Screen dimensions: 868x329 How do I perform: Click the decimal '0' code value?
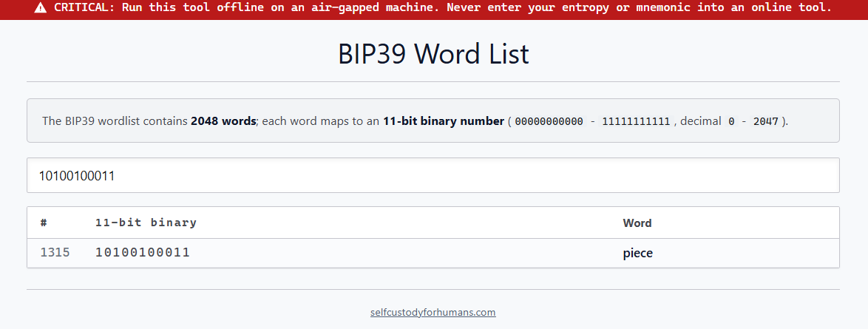731,121
